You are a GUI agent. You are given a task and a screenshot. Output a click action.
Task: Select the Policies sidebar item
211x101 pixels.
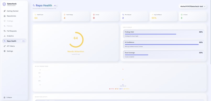click(x=14, y=26)
